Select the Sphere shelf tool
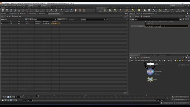190x107 pixels. (7, 11)
